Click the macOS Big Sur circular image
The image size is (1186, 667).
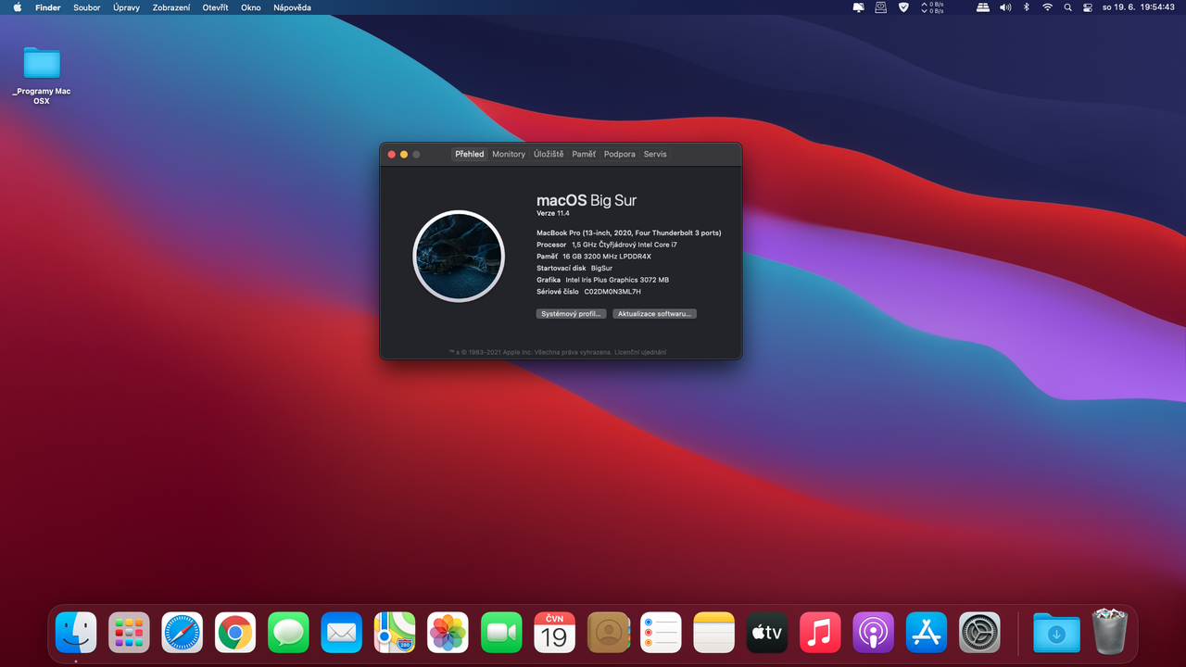[x=459, y=257]
